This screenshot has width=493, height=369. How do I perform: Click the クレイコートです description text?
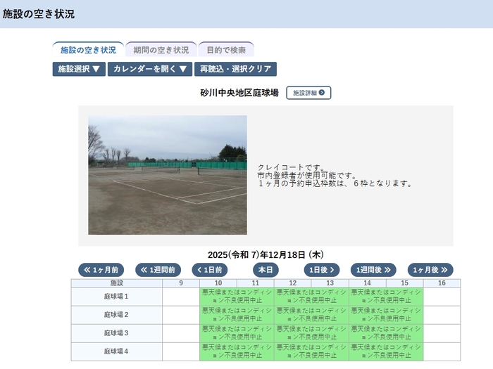(x=291, y=167)
